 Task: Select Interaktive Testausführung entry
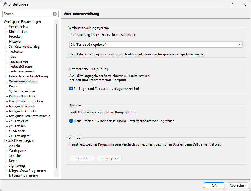click(x=28, y=76)
